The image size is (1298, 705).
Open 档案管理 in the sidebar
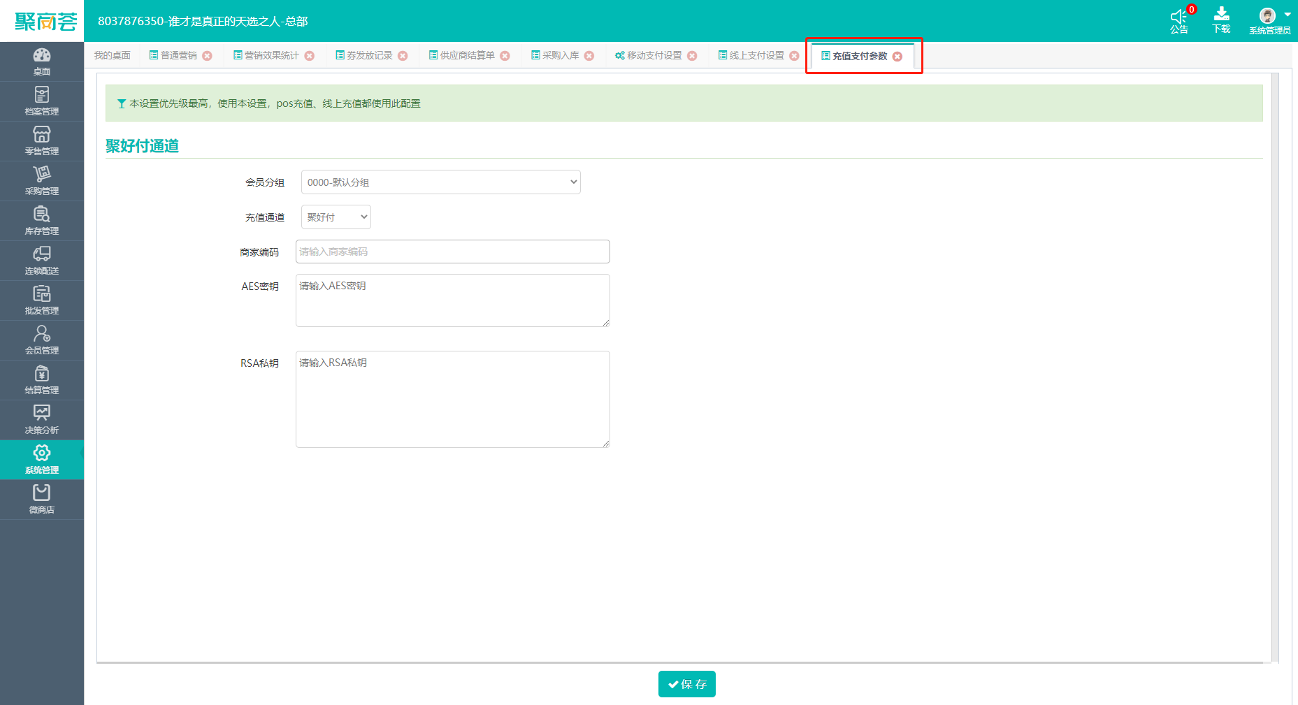coord(42,101)
